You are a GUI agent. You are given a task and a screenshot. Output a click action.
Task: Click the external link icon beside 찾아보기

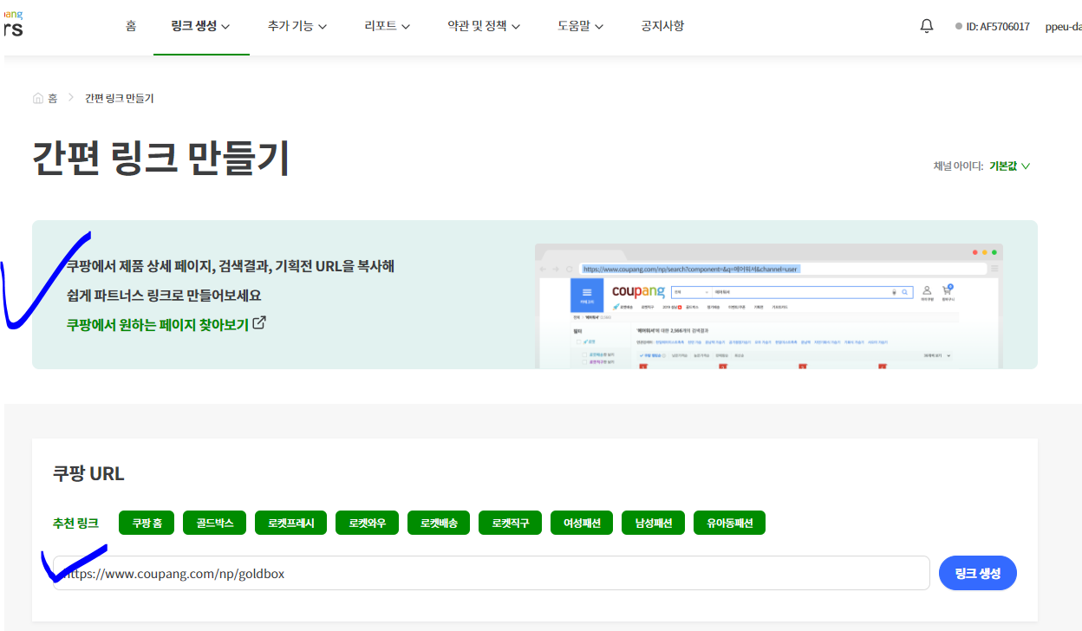pos(259,323)
